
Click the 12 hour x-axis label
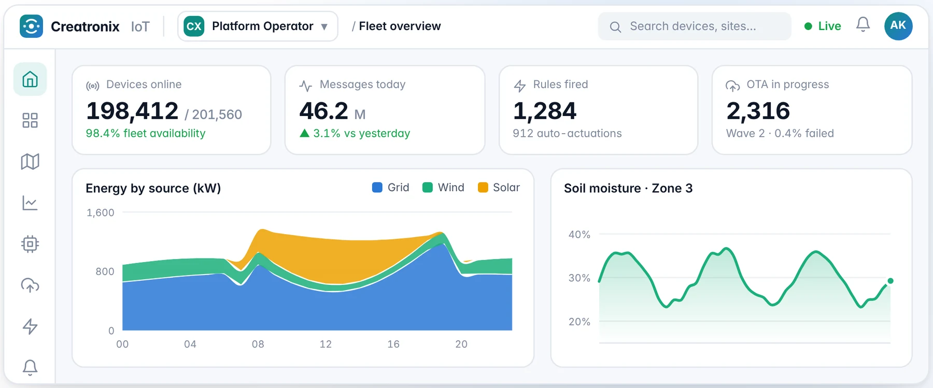[326, 344]
